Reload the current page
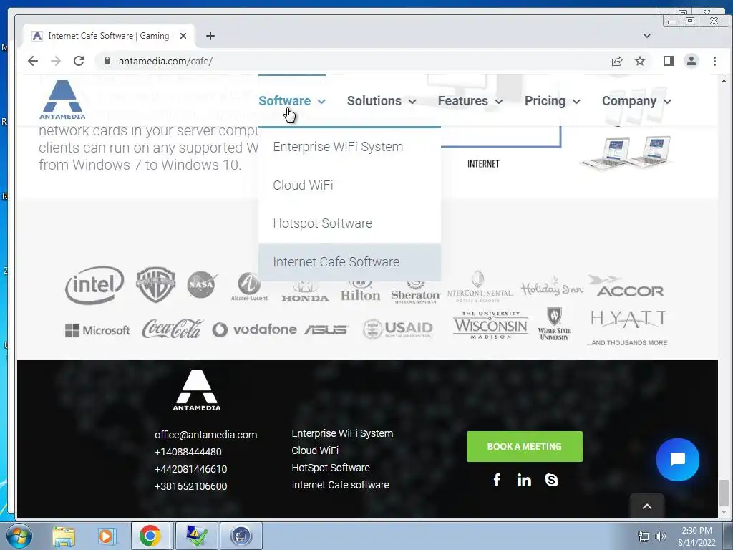 (x=79, y=61)
